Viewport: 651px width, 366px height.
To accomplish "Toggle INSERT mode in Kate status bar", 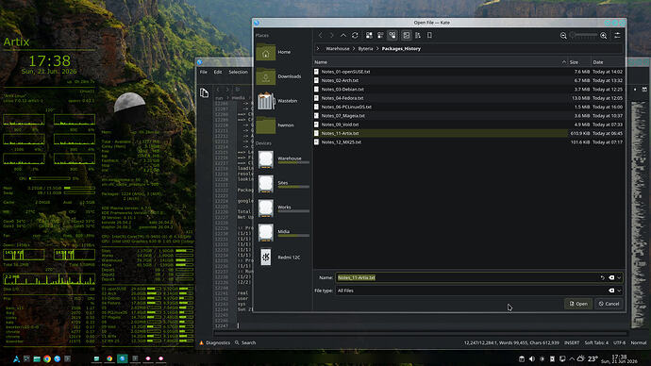I will click(x=572, y=342).
